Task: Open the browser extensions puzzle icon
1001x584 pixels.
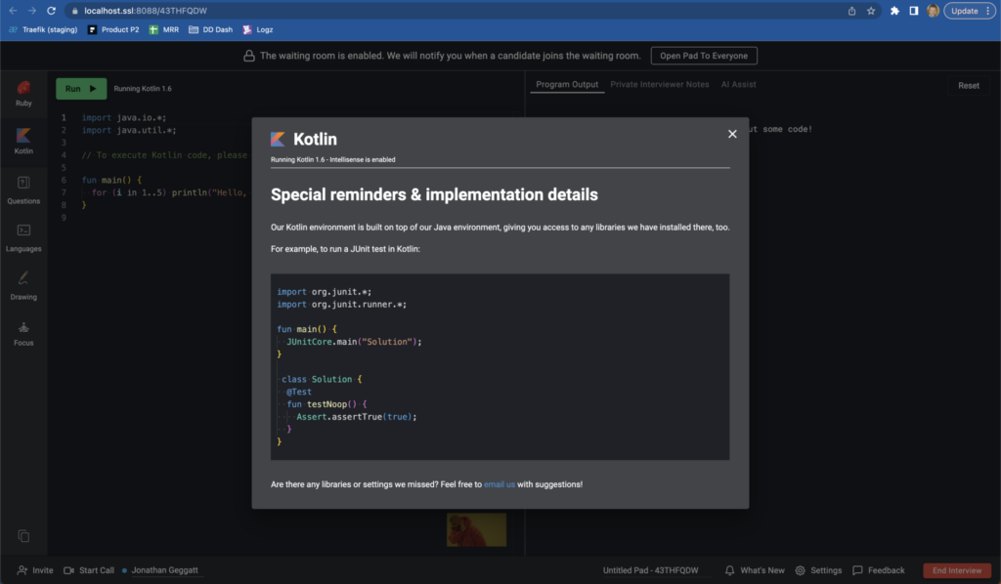Action: pos(895,10)
